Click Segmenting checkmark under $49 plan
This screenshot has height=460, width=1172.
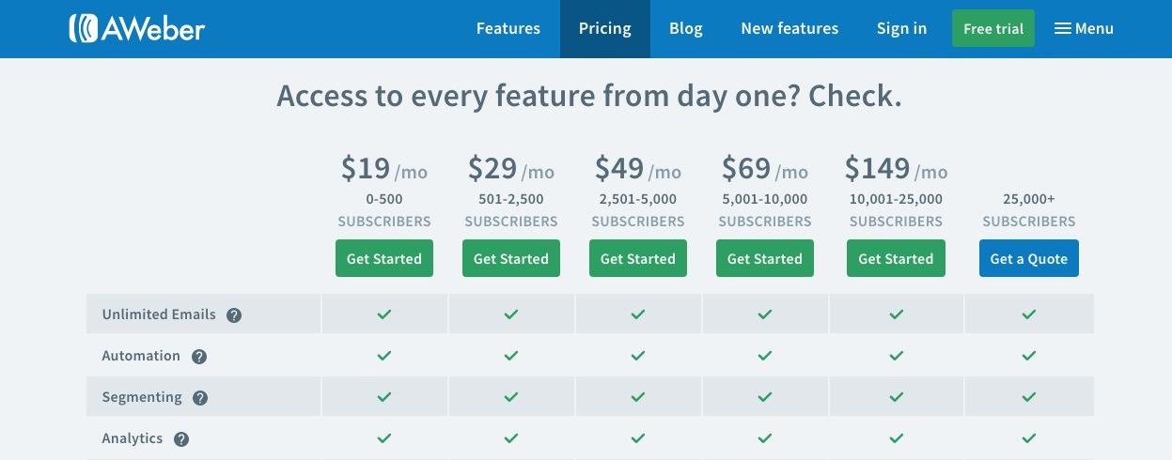tap(637, 397)
